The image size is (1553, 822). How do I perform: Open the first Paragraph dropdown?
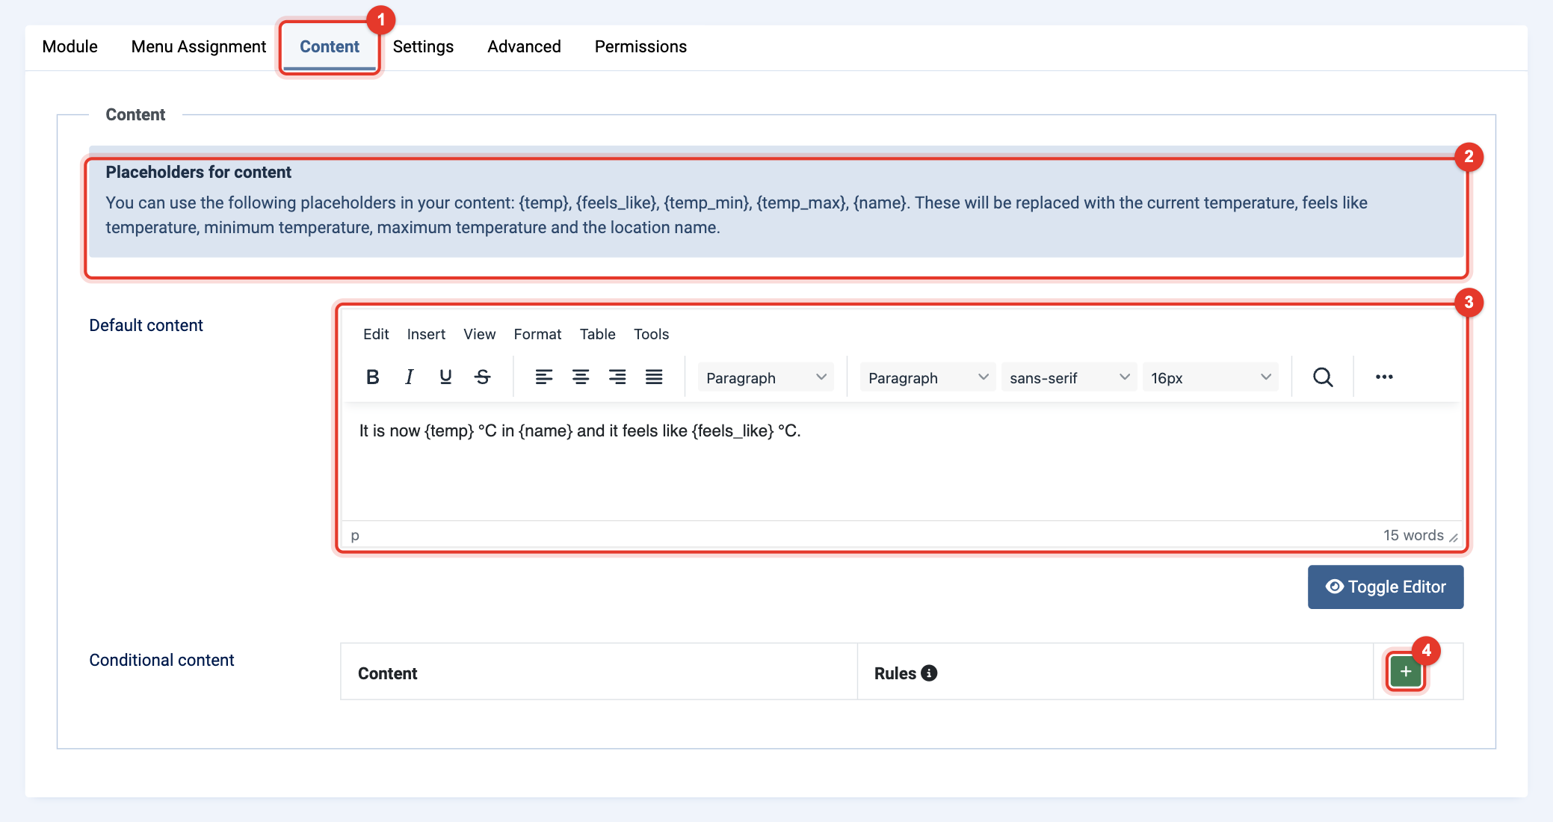click(x=766, y=377)
